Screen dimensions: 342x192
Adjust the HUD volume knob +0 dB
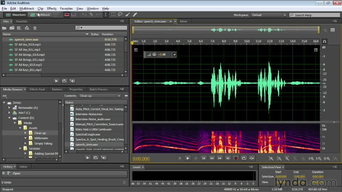point(154,54)
